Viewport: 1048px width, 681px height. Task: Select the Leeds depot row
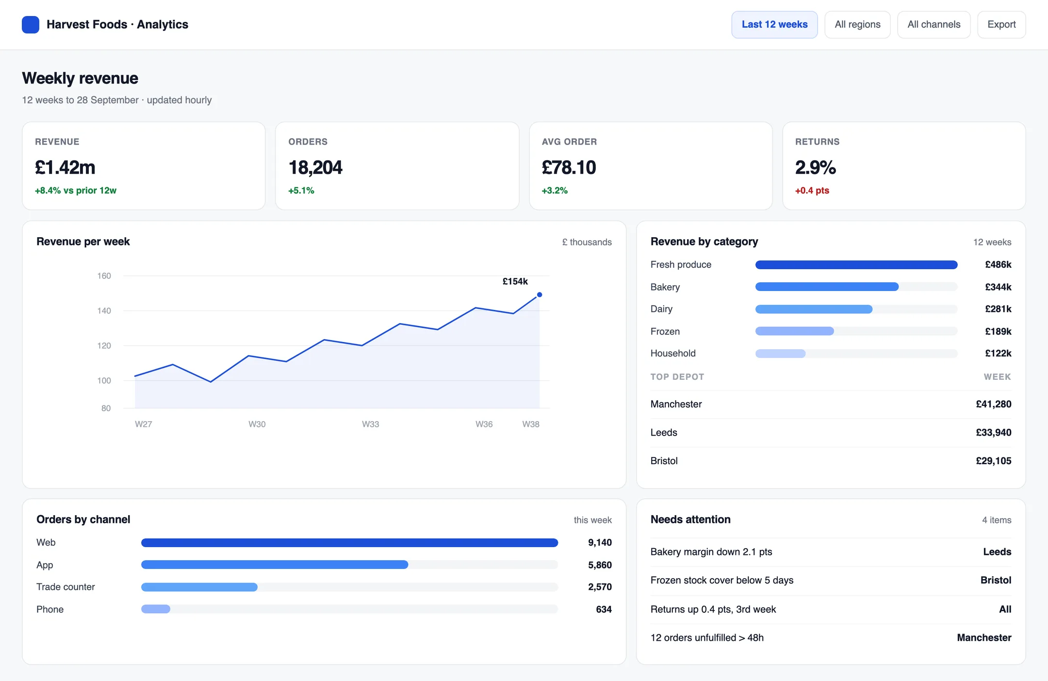(831, 433)
